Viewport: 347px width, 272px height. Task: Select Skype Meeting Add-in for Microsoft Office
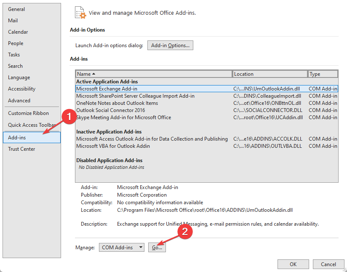coord(207,117)
